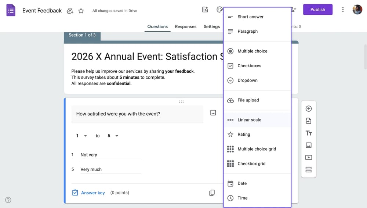367x208 pixels.
Task: Open the scale maximum value dropdown
Action: (x=113, y=136)
